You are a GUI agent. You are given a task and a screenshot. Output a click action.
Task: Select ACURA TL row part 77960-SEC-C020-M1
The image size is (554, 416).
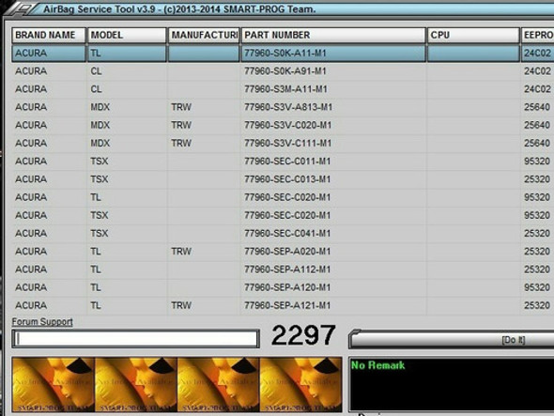click(x=283, y=197)
